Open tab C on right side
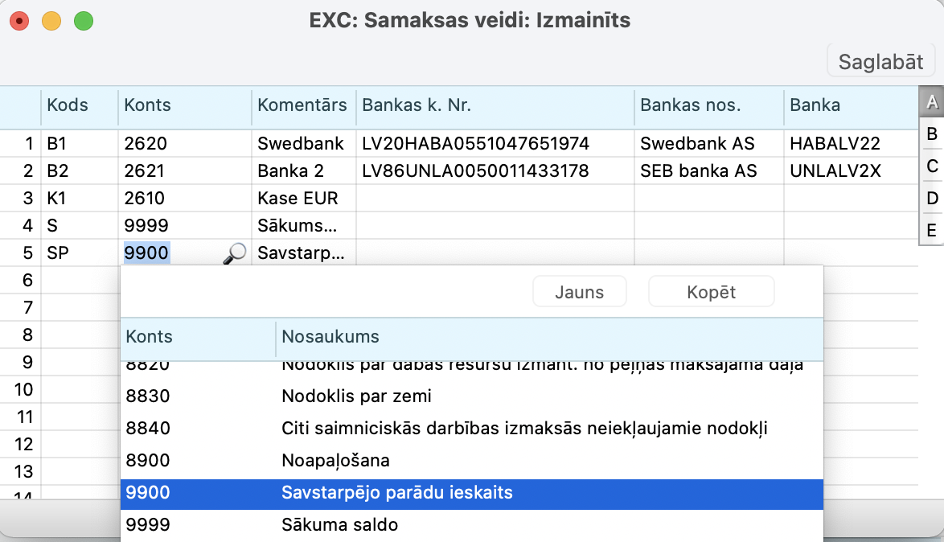Screen dimensions: 944x542 [x=932, y=166]
